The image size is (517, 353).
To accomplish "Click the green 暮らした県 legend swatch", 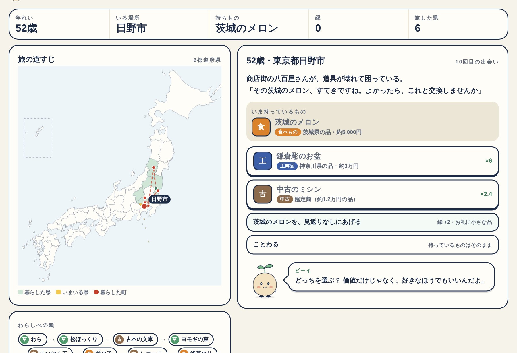I will click(x=20, y=292).
